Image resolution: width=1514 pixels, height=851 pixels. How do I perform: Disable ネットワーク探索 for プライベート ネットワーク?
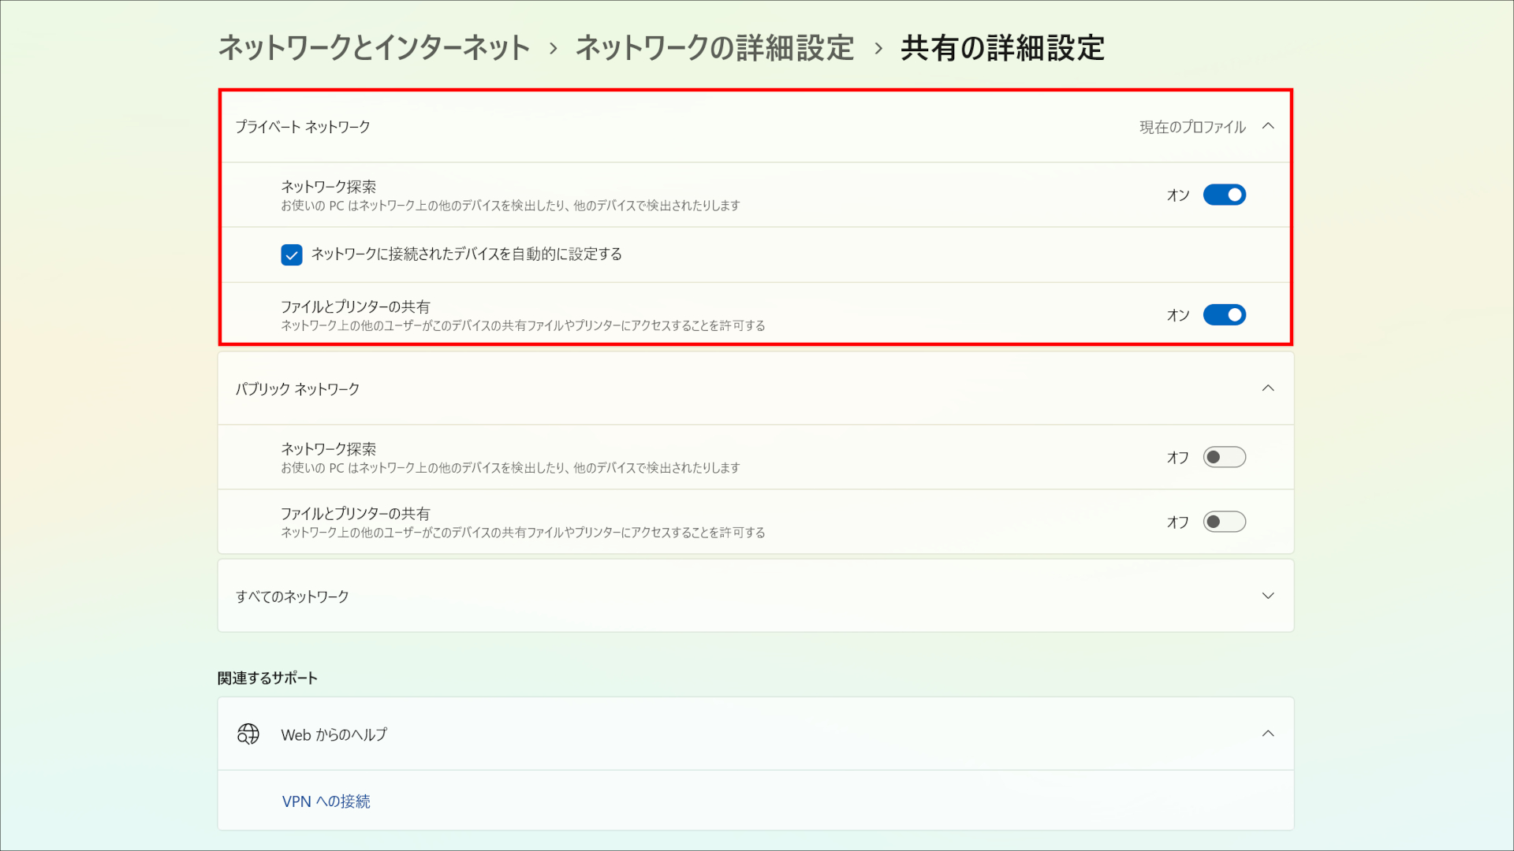1224,195
